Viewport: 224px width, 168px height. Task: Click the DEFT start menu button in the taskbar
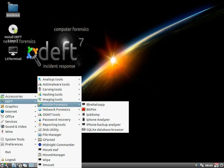(4, 165)
